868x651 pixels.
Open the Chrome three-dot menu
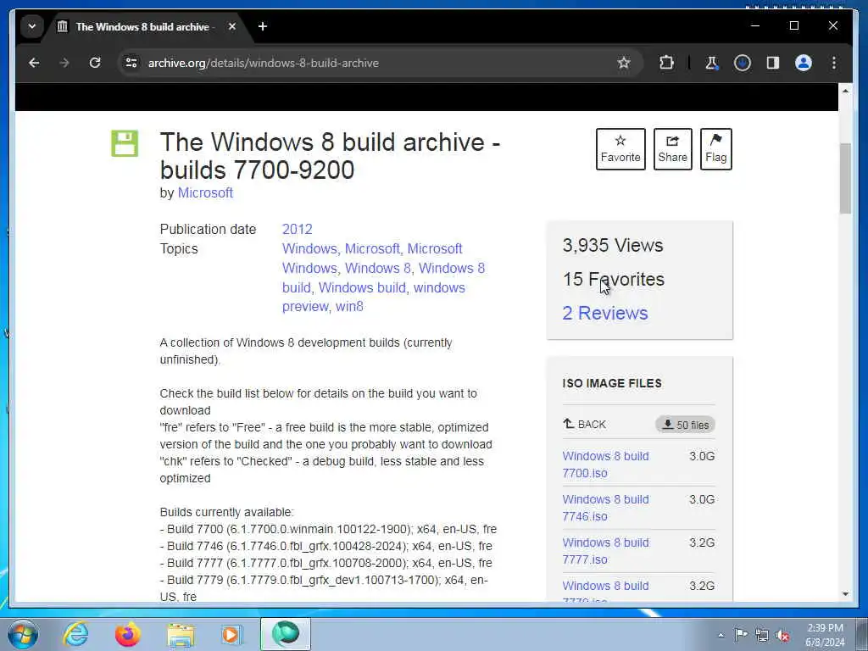click(834, 63)
